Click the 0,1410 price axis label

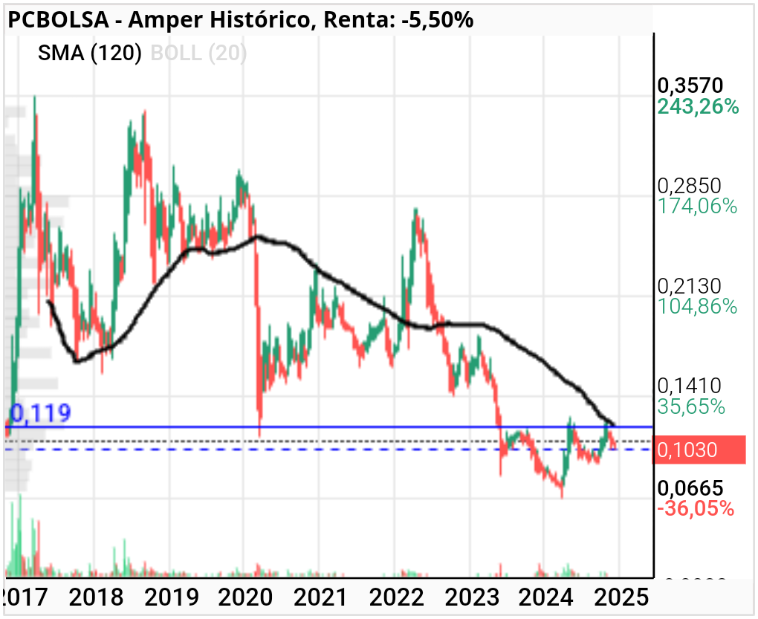689,386
